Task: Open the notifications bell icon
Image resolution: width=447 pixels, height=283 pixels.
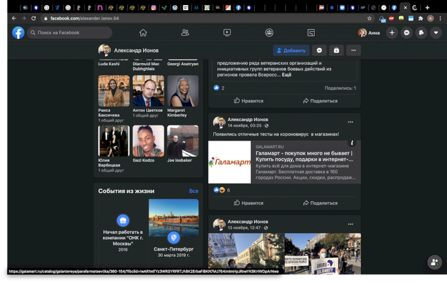Action: tap(421, 33)
